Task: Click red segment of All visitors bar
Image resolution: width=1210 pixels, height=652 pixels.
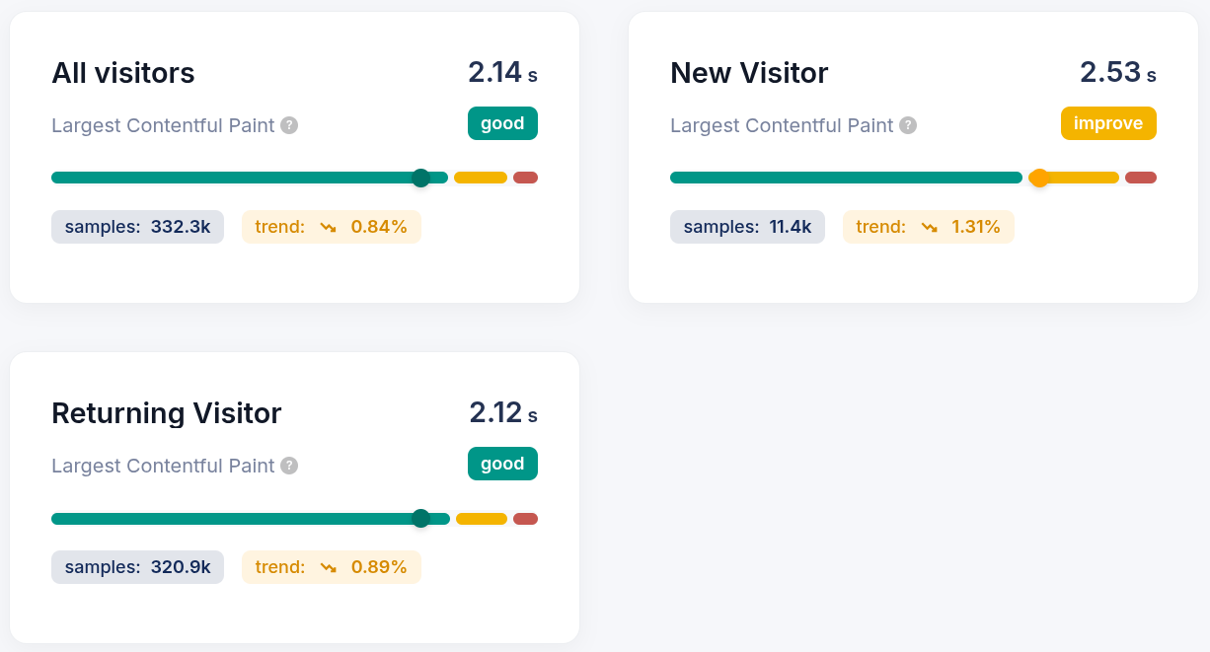Action: pos(525,178)
